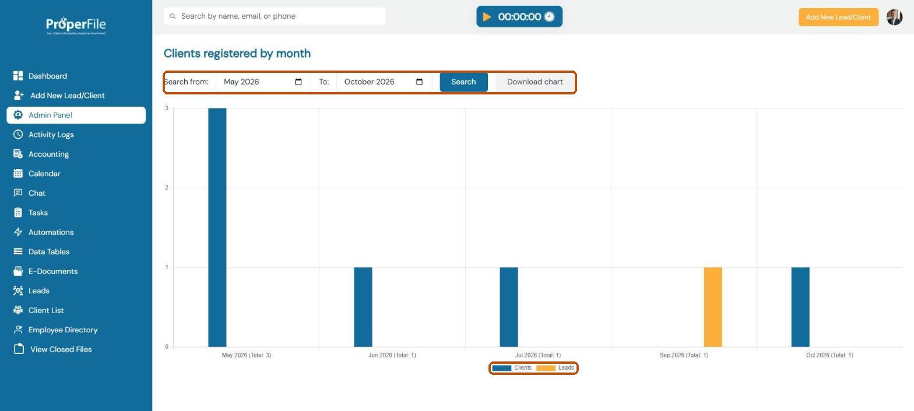This screenshot has height=411, width=914.
Task: Open Activity Logs menu item
Action: (x=76, y=134)
